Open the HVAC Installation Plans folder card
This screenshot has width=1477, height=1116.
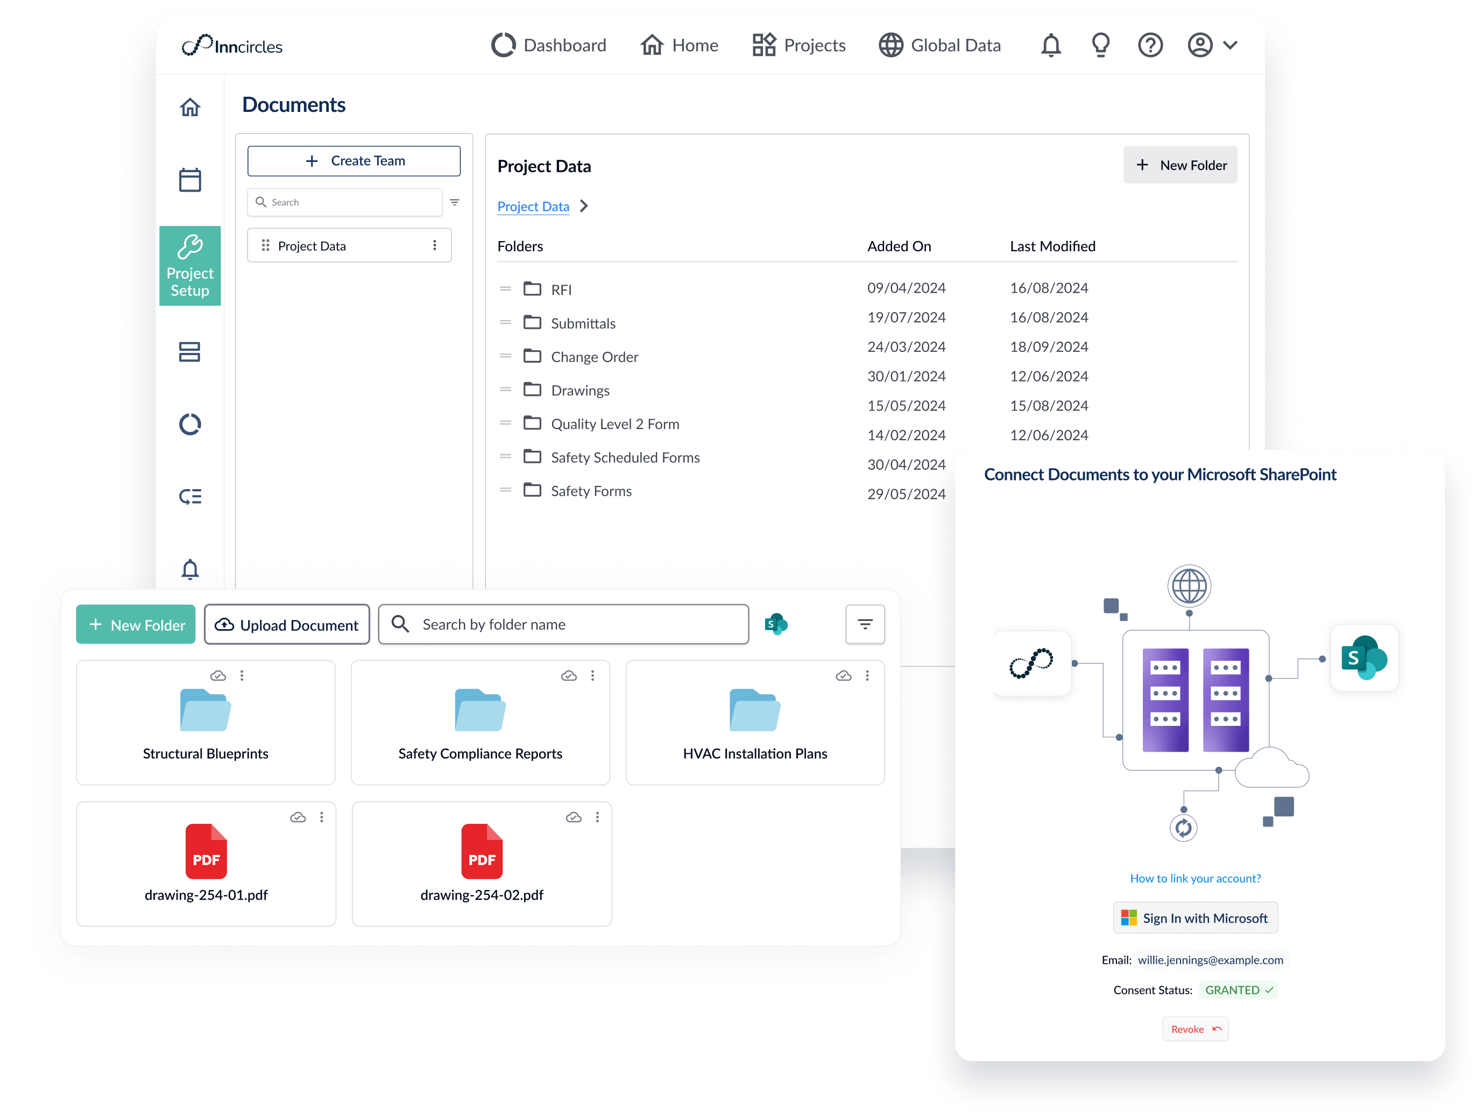[755, 723]
